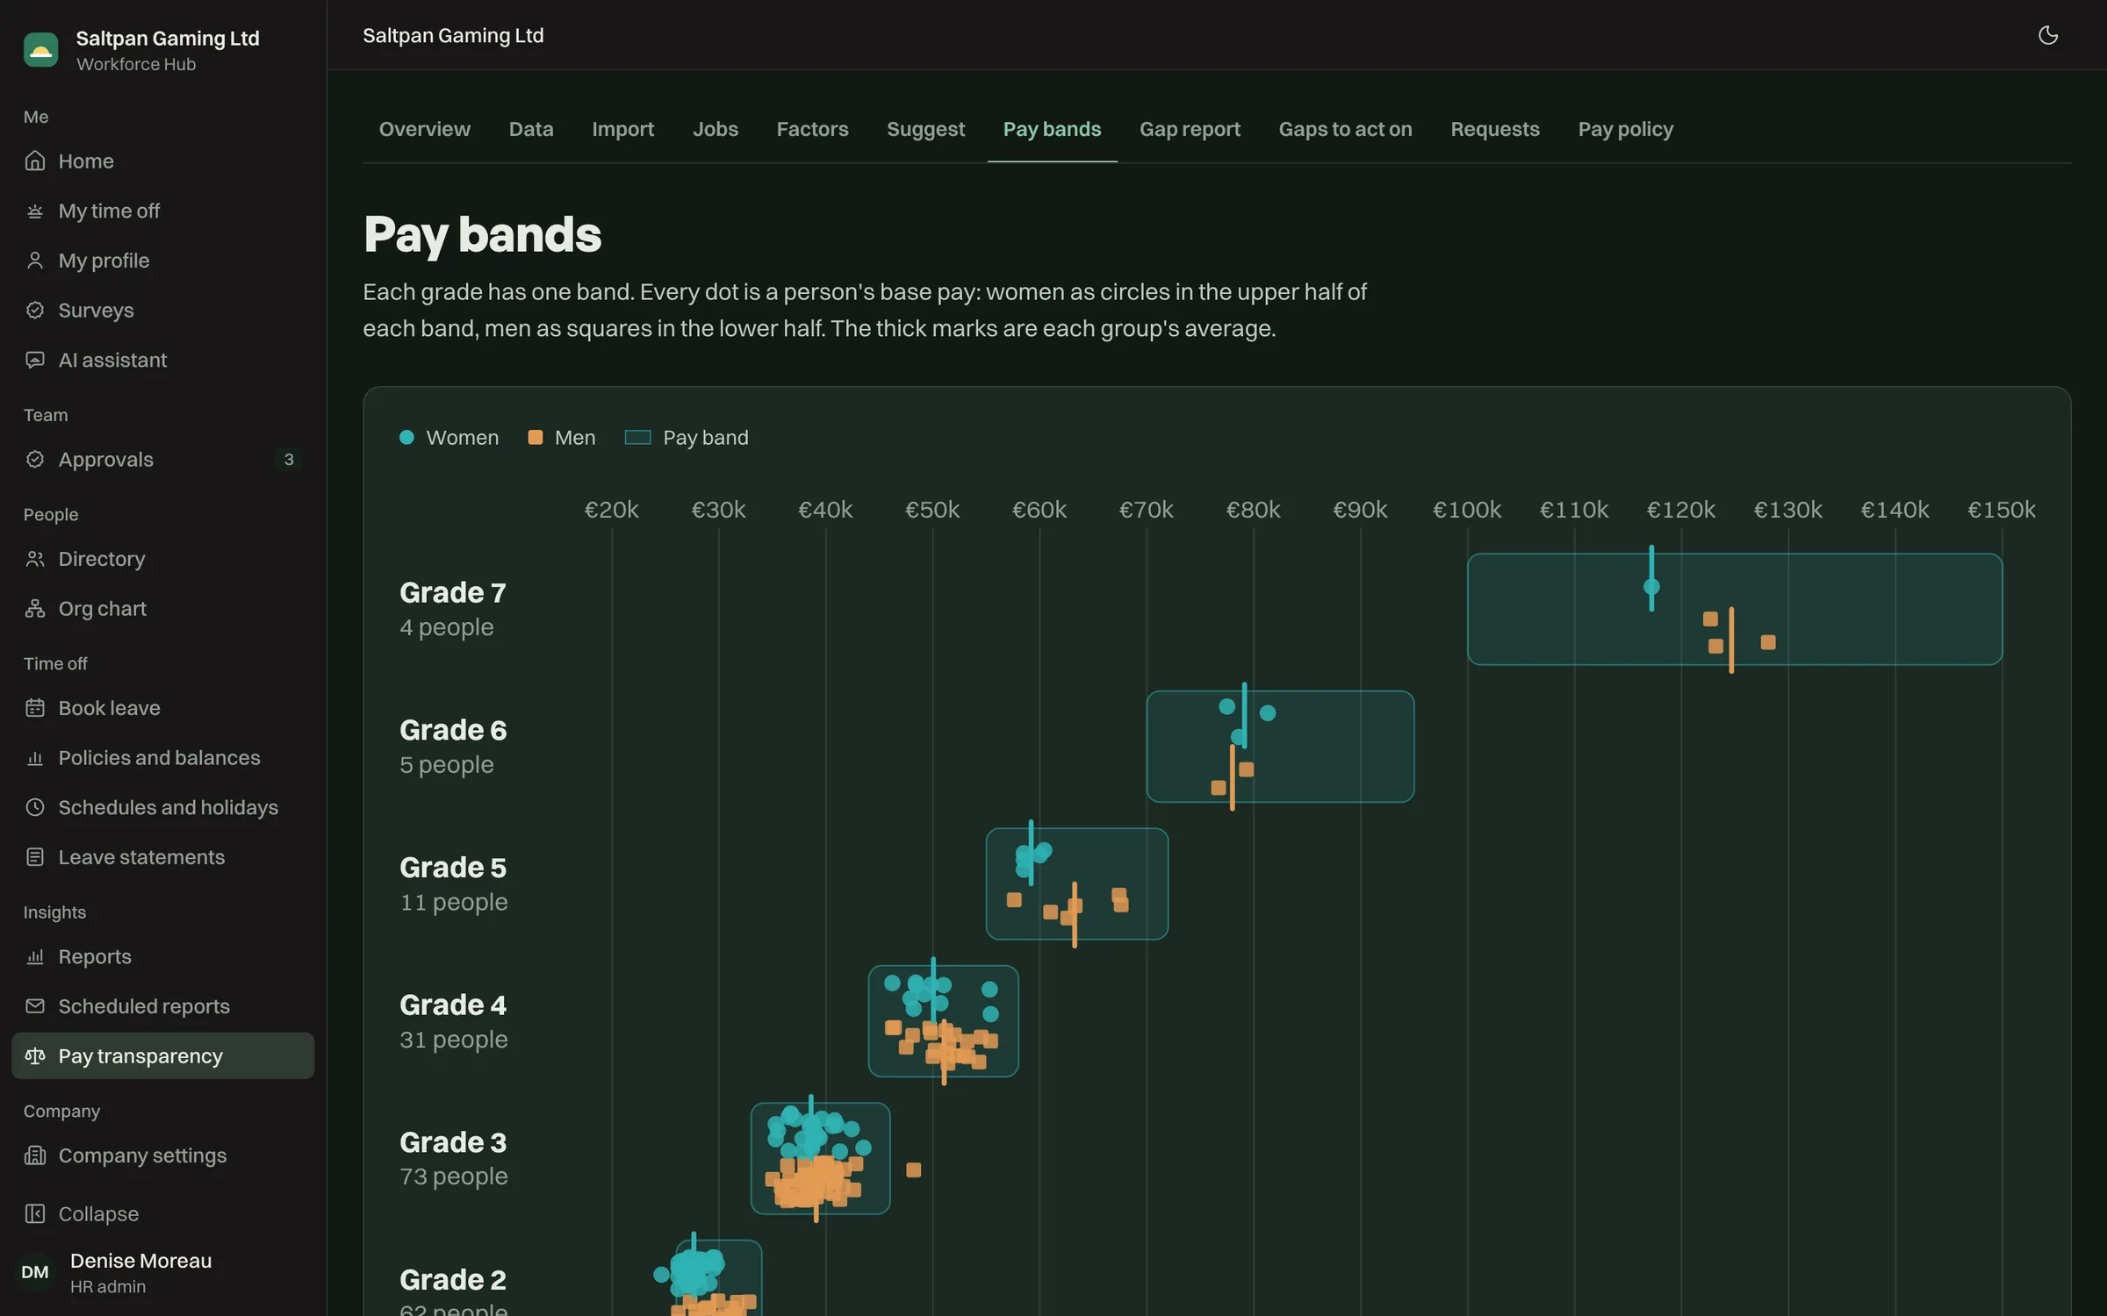Screen dimensions: 2107x1316
Task: Click the Company settings building icon
Action: coord(35,1155)
